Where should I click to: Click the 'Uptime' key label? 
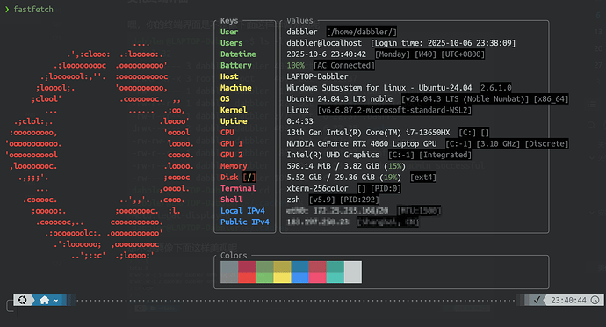pyautogui.click(x=234, y=121)
